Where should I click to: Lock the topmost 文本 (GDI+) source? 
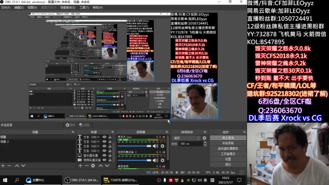[110, 137]
